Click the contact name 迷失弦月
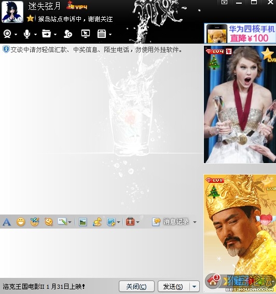Image resolution: width=276 pixels, height=294 pixels. pyautogui.click(x=45, y=6)
